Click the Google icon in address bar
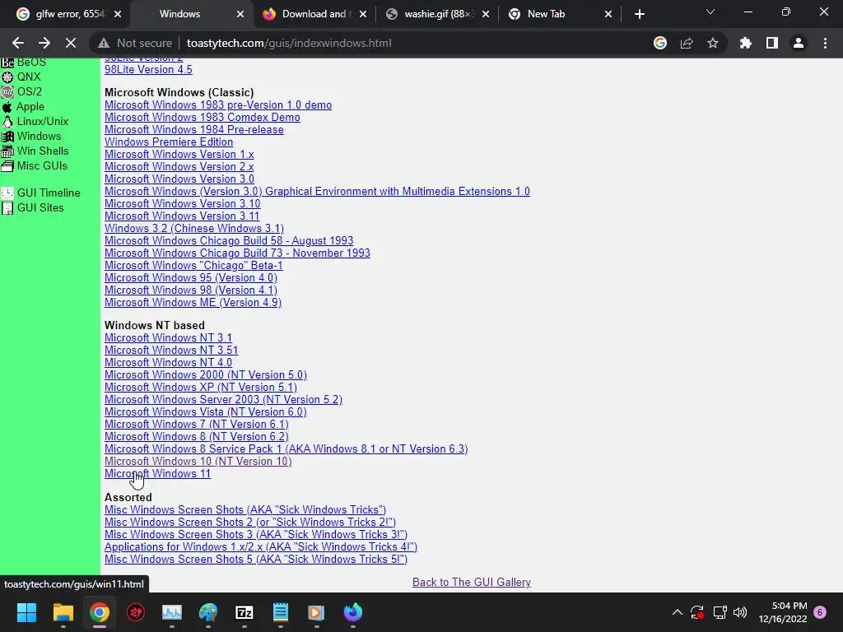The image size is (843, 632). pos(660,43)
